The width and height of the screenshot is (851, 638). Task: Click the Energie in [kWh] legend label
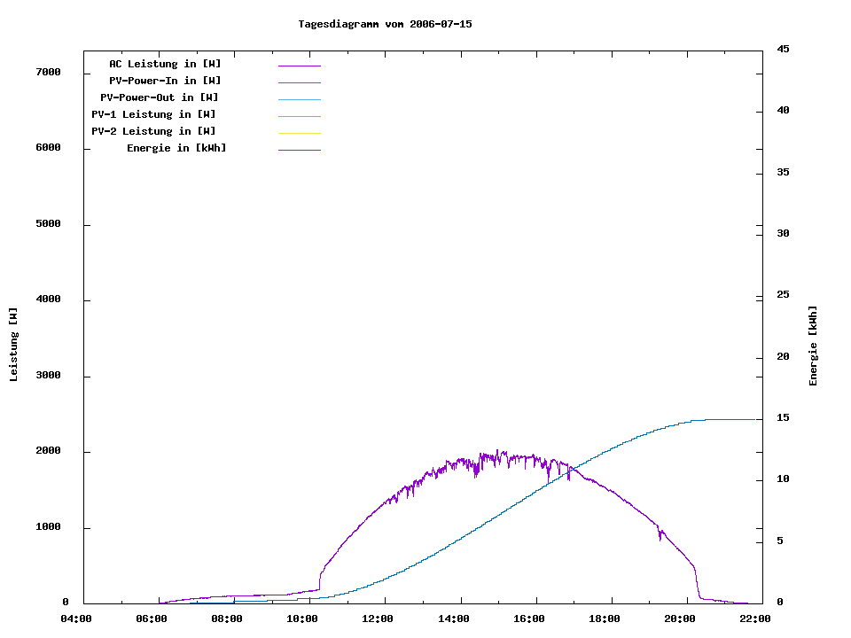click(x=176, y=148)
